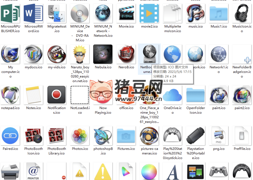Select the MusicIcon.ico headphones icon
Viewport: 253px width, 180px height.
242,13
